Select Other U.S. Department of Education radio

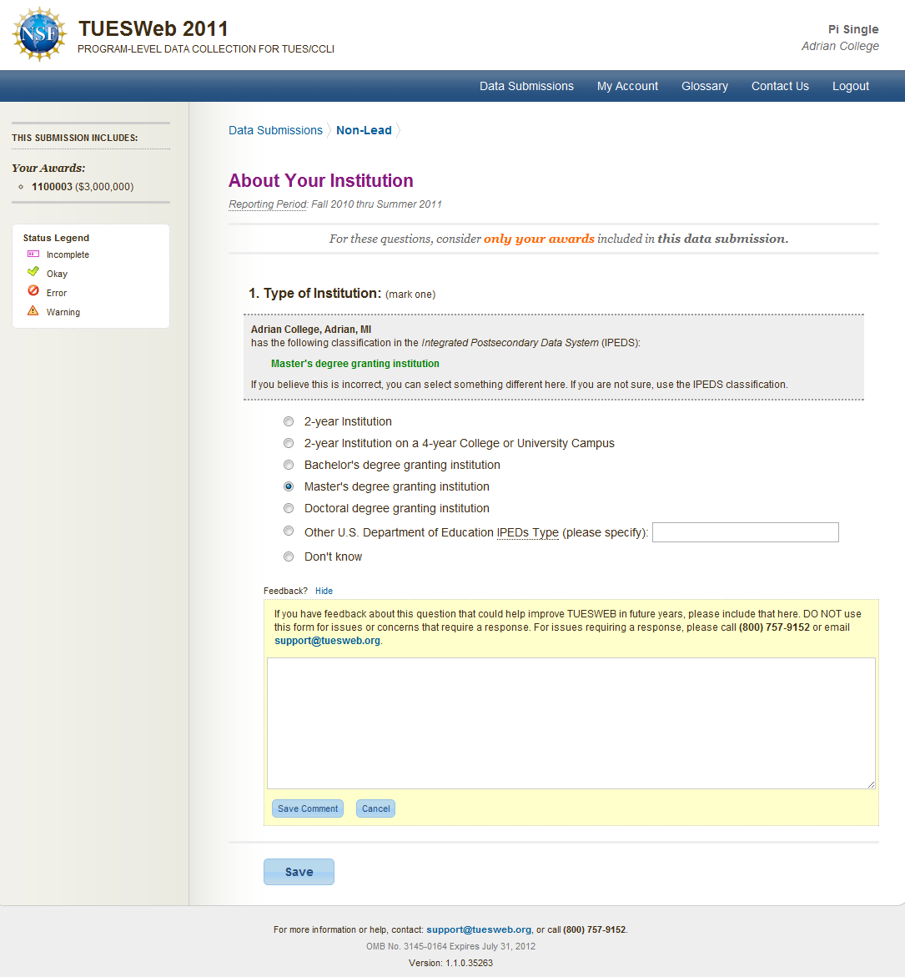point(289,531)
